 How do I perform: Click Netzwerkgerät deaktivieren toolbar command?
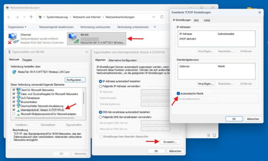click(x=56, y=27)
